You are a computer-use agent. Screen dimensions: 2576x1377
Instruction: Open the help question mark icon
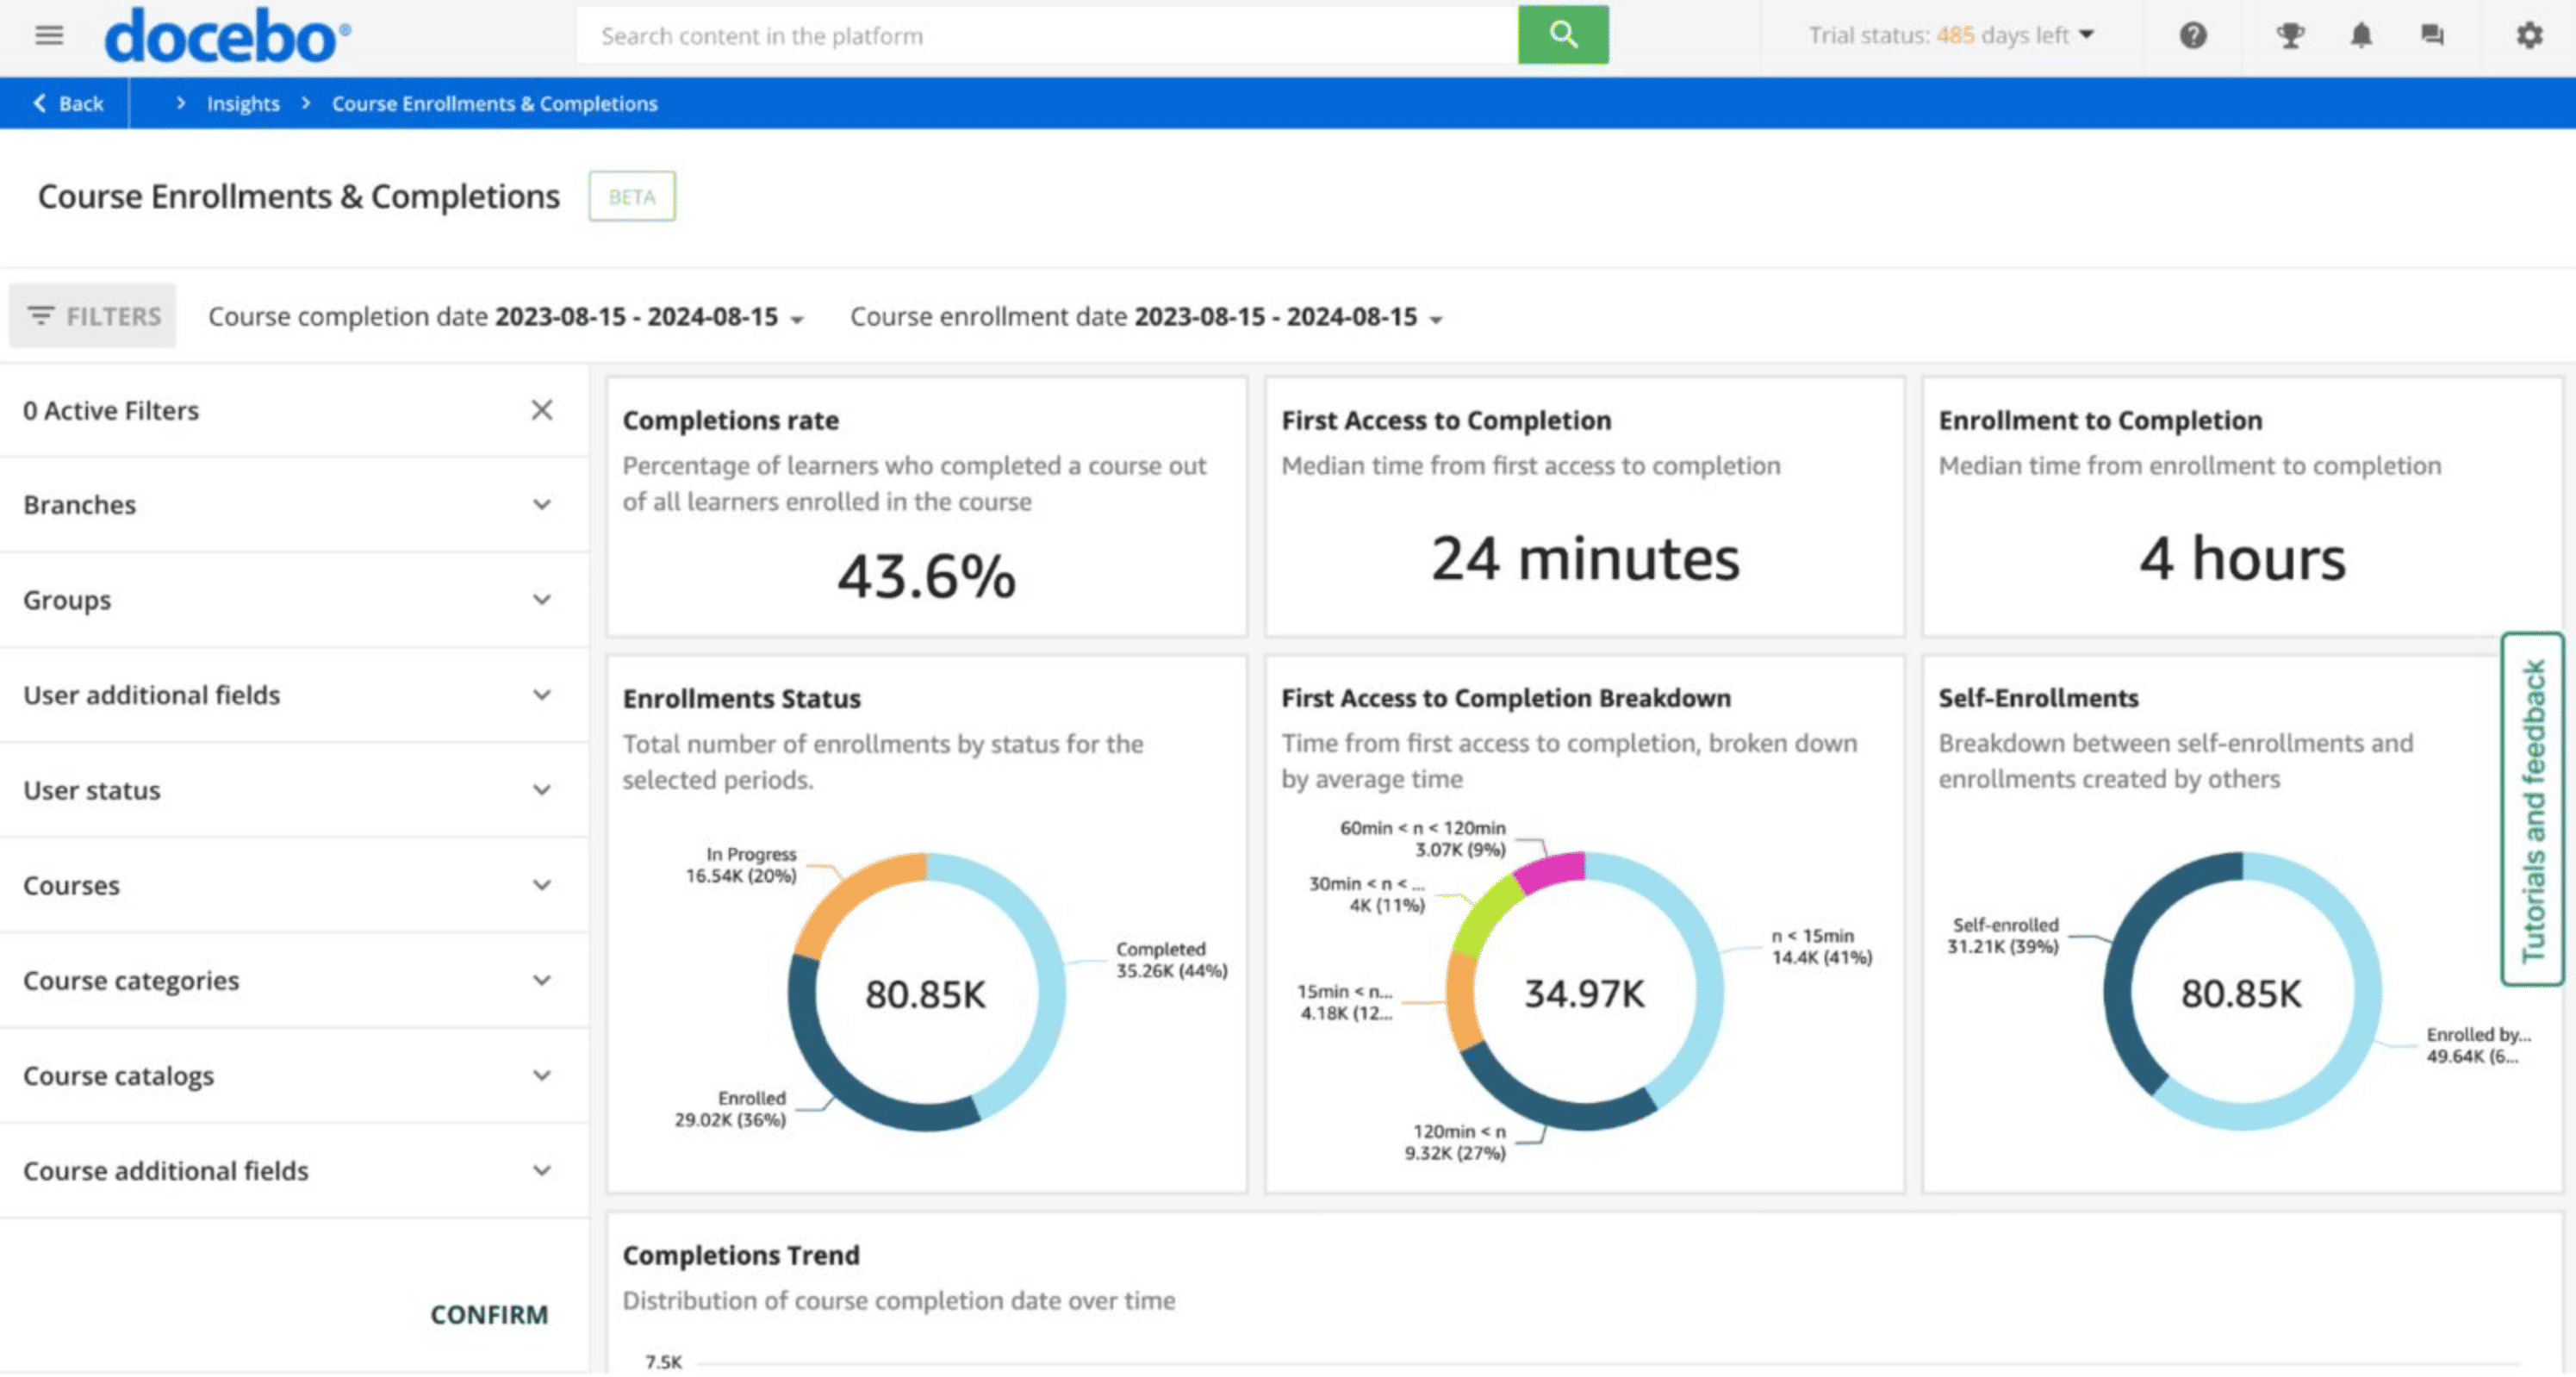(2192, 35)
